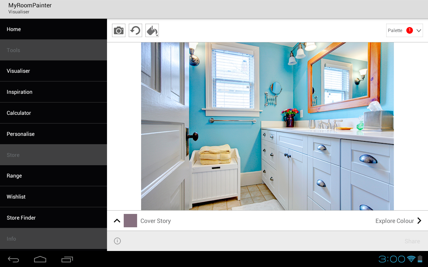Viewport: 428px width, 267px height.
Task: Select the camera tool
Action: pos(118,30)
